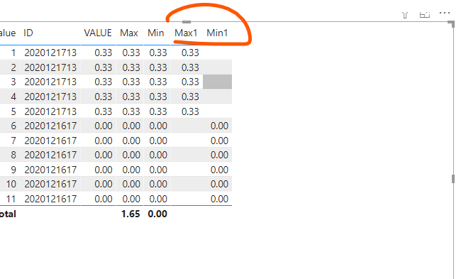Viewport: 466px width, 279px height.
Task: Click row number 1 in first column
Action: (x=13, y=53)
